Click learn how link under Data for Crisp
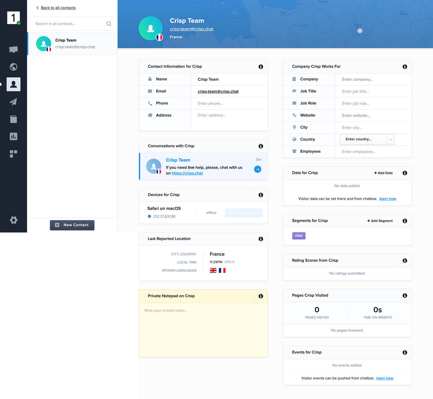The width and height of the screenshot is (433, 399). point(388,199)
